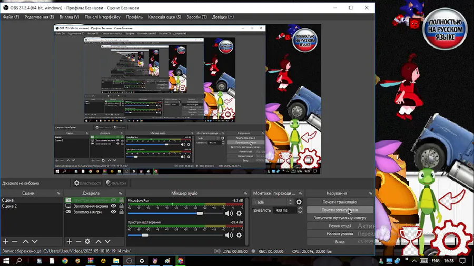Click the Тривалість 400 ms input field
This screenshot has width=474, height=266.
(x=285, y=210)
